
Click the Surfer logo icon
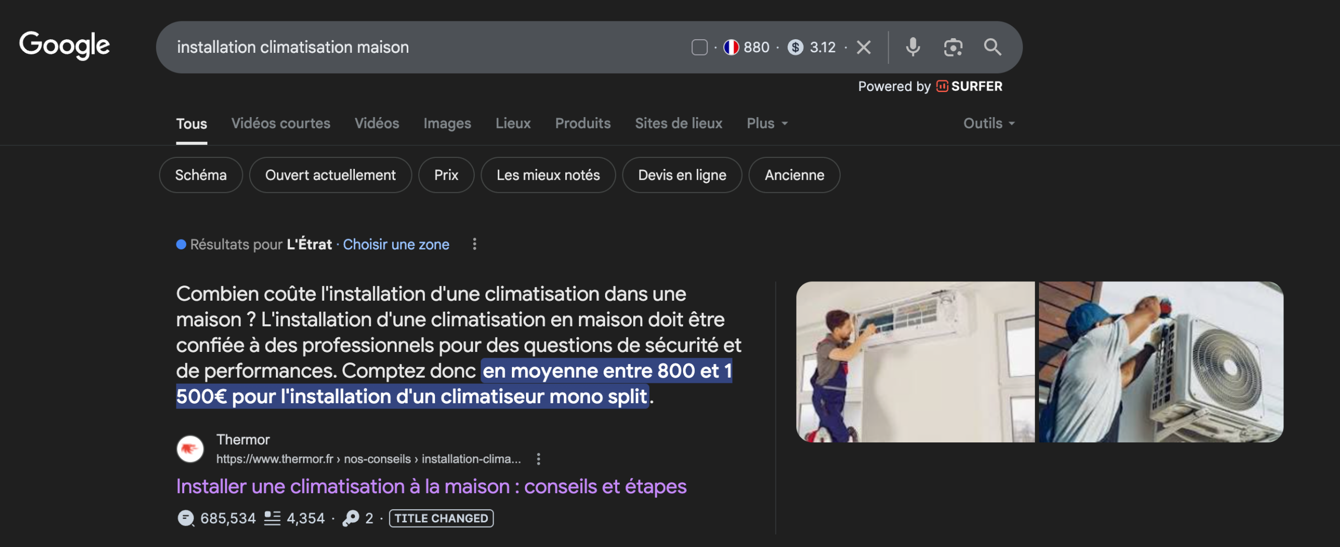[x=942, y=86]
